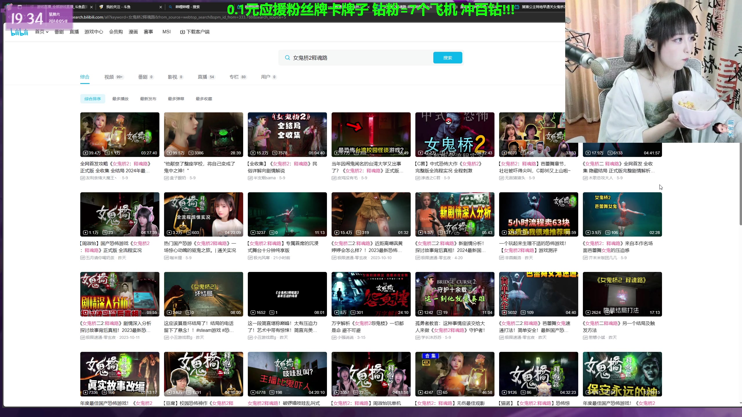Screen dimensions: 742x417
Task: Open uploader link 皮鸡没有毛
Action: pos(347,178)
